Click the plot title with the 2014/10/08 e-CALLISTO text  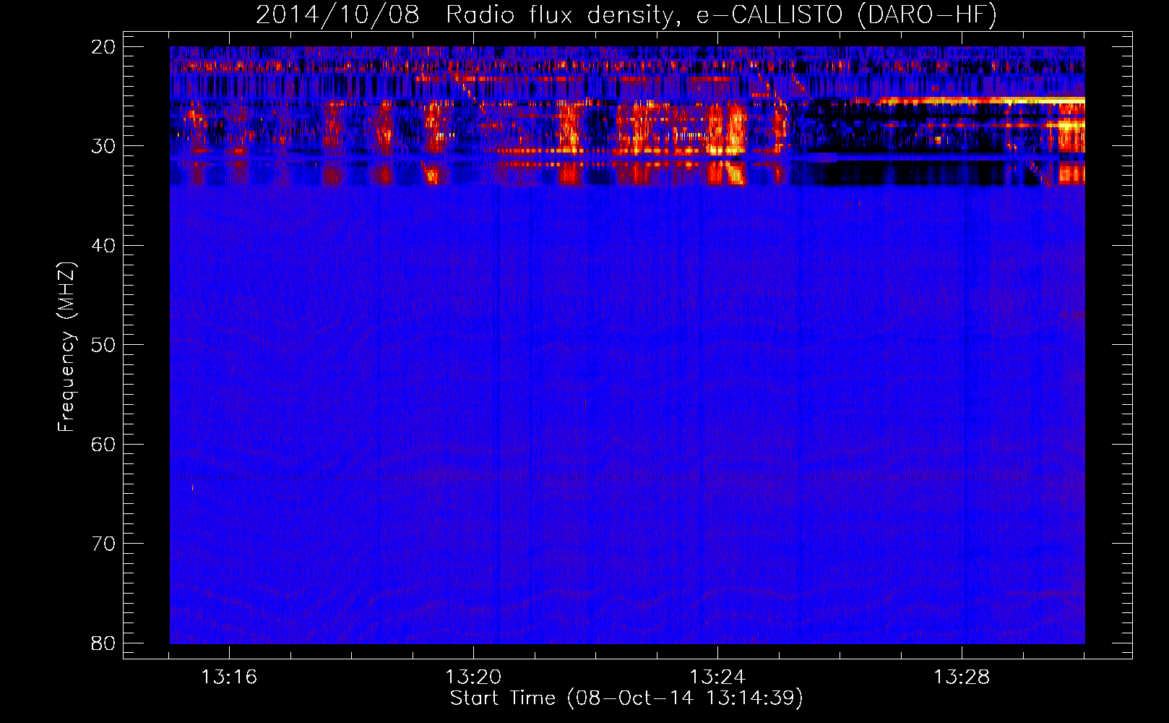(x=626, y=15)
